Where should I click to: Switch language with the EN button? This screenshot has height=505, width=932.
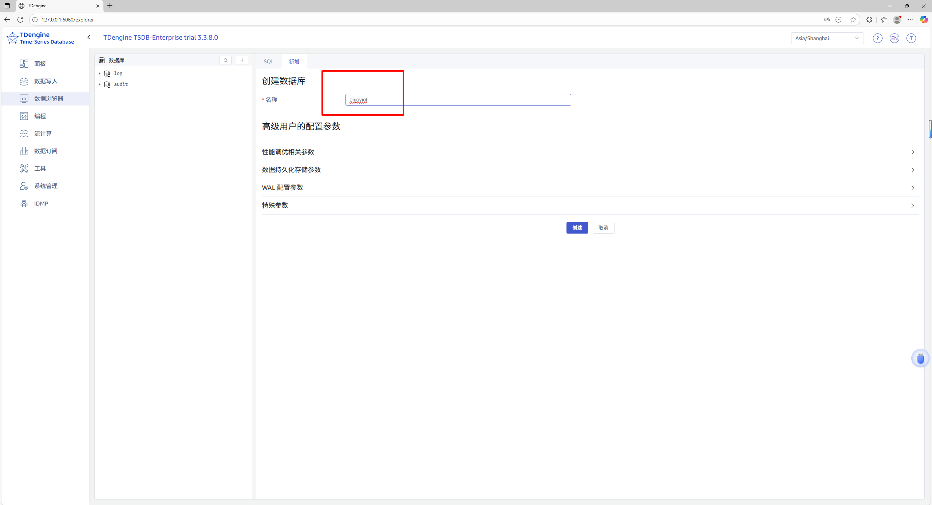[x=894, y=38]
